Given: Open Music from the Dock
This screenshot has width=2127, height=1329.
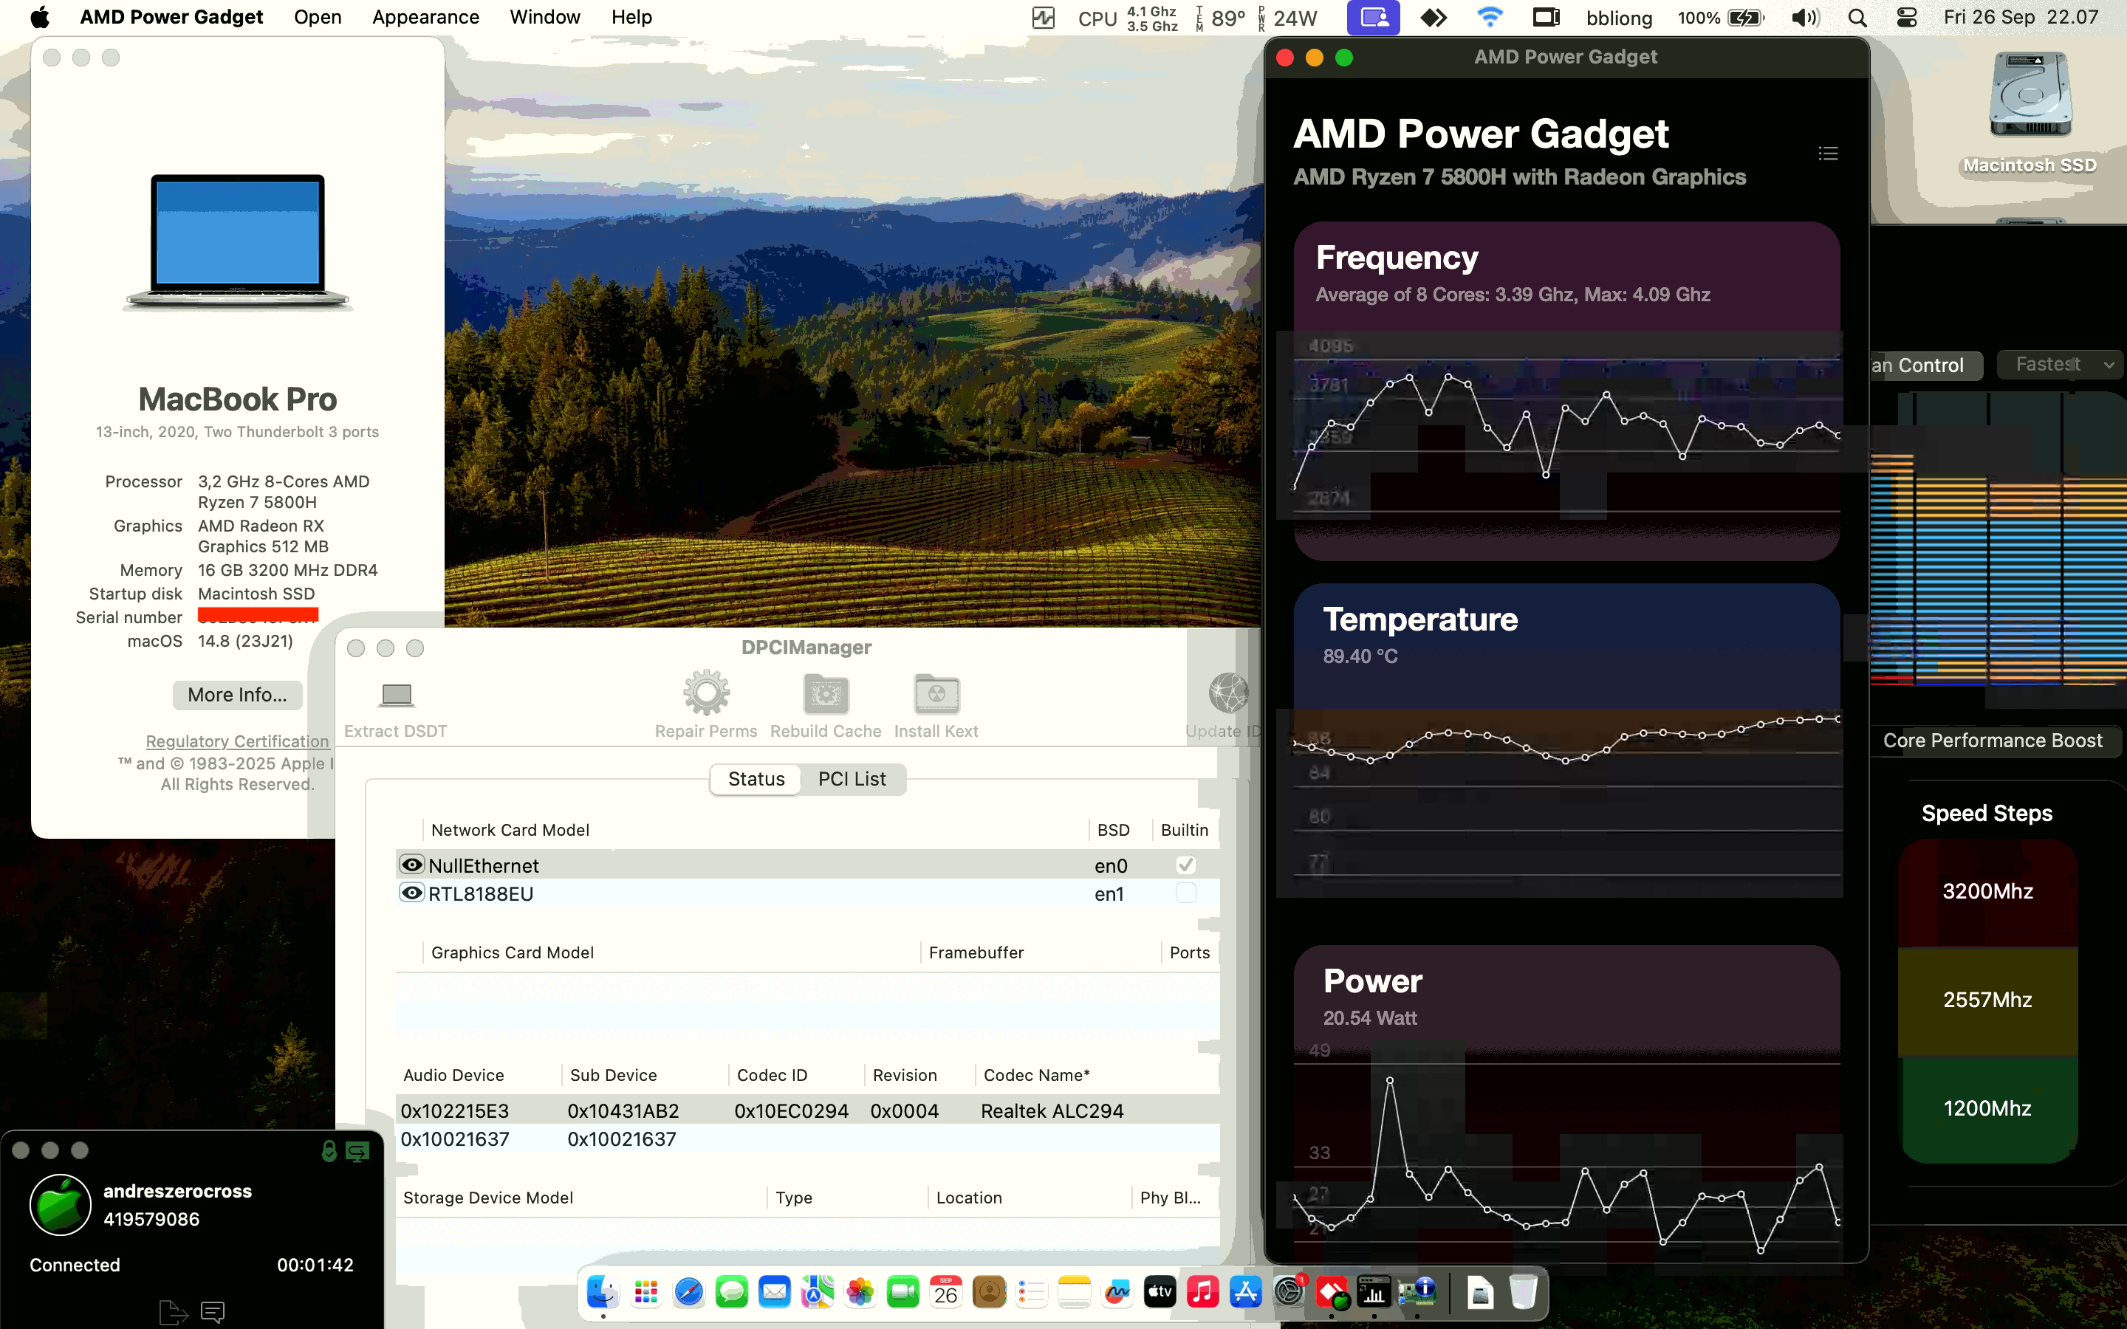Looking at the screenshot, I should tap(1203, 1292).
